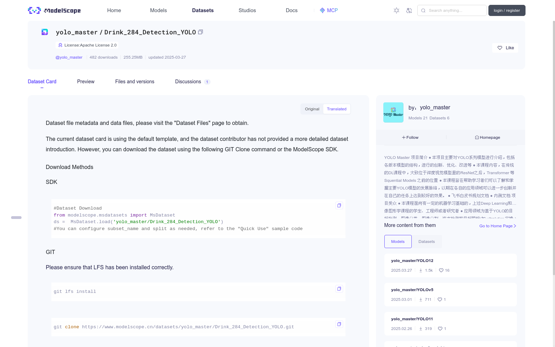Click 'updated 2025-03-27' text
Viewport: 555px width, 347px height.
tap(167, 57)
